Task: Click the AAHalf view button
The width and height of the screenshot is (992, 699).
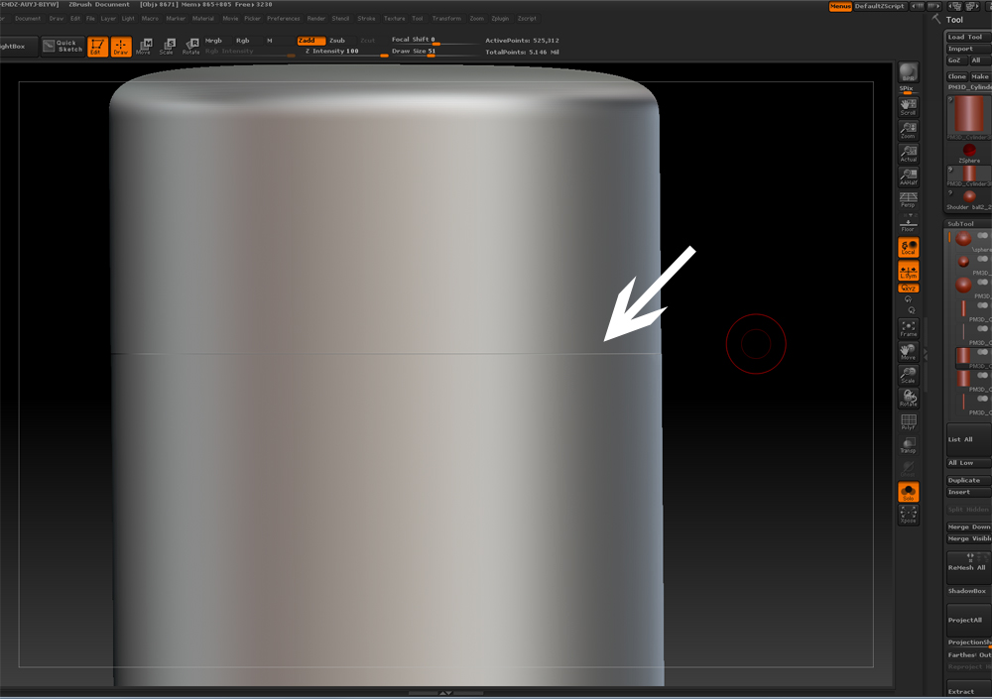Action: click(909, 177)
